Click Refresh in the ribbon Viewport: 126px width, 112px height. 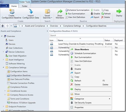[106, 14]
